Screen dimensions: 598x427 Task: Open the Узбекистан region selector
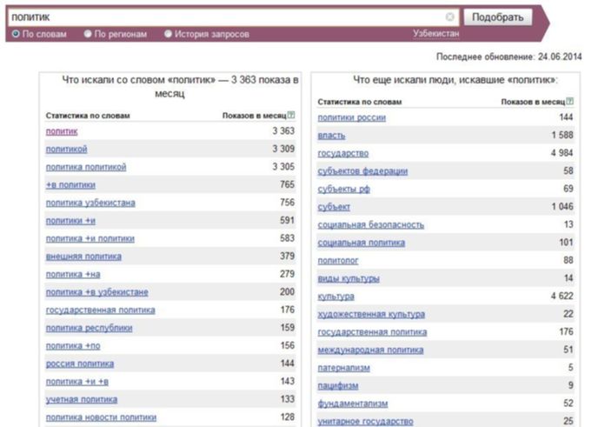point(436,34)
